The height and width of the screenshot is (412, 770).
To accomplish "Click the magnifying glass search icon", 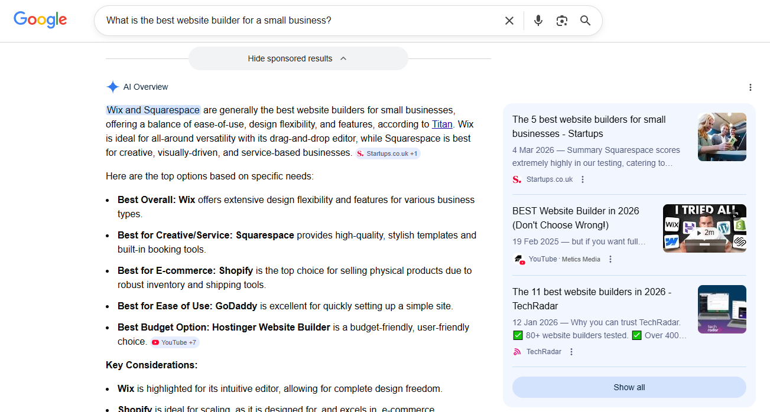I will coord(585,20).
